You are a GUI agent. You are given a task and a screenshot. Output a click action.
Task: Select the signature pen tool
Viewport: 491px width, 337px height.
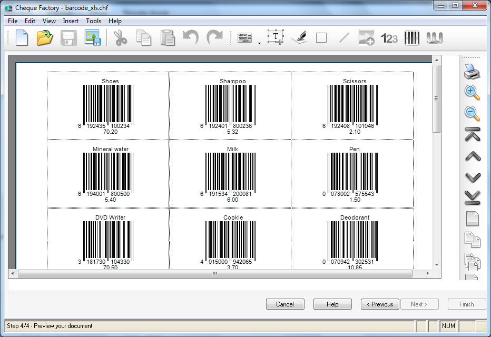coord(299,37)
